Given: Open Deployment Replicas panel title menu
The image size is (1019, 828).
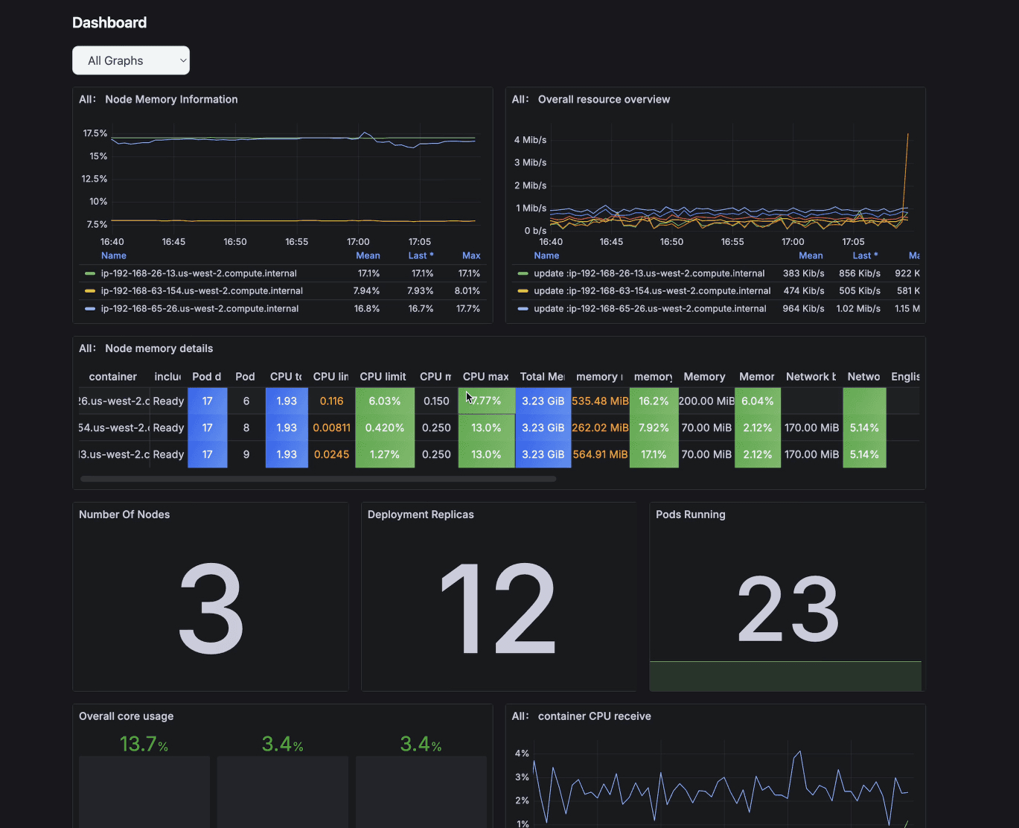Looking at the screenshot, I should coord(421,515).
